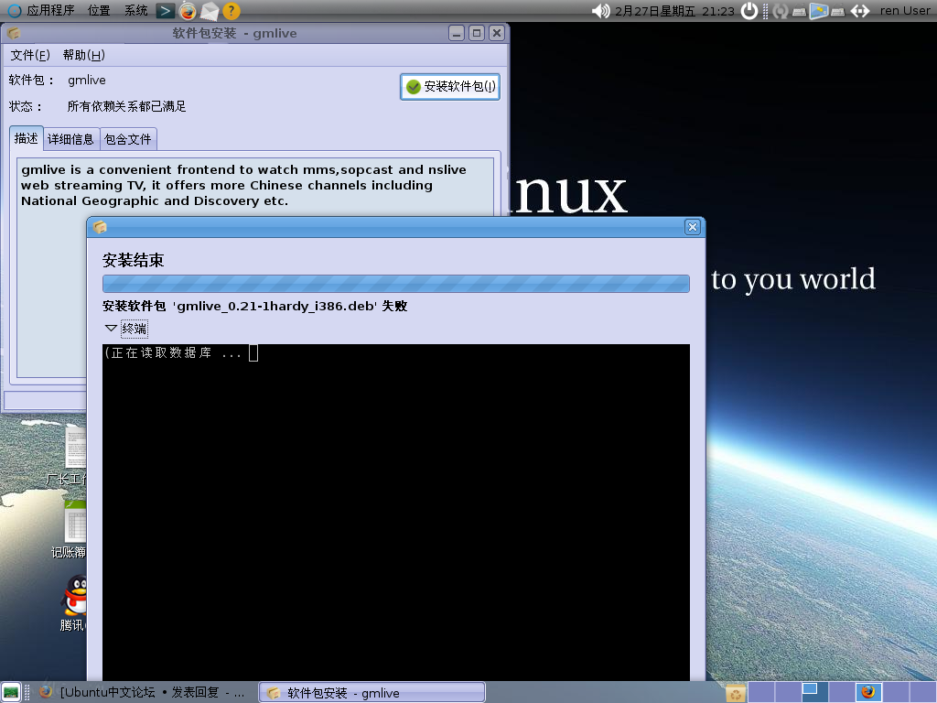937x703 pixels.
Task: Minimize the 软件包安装 - gmlive window
Action: click(457, 33)
